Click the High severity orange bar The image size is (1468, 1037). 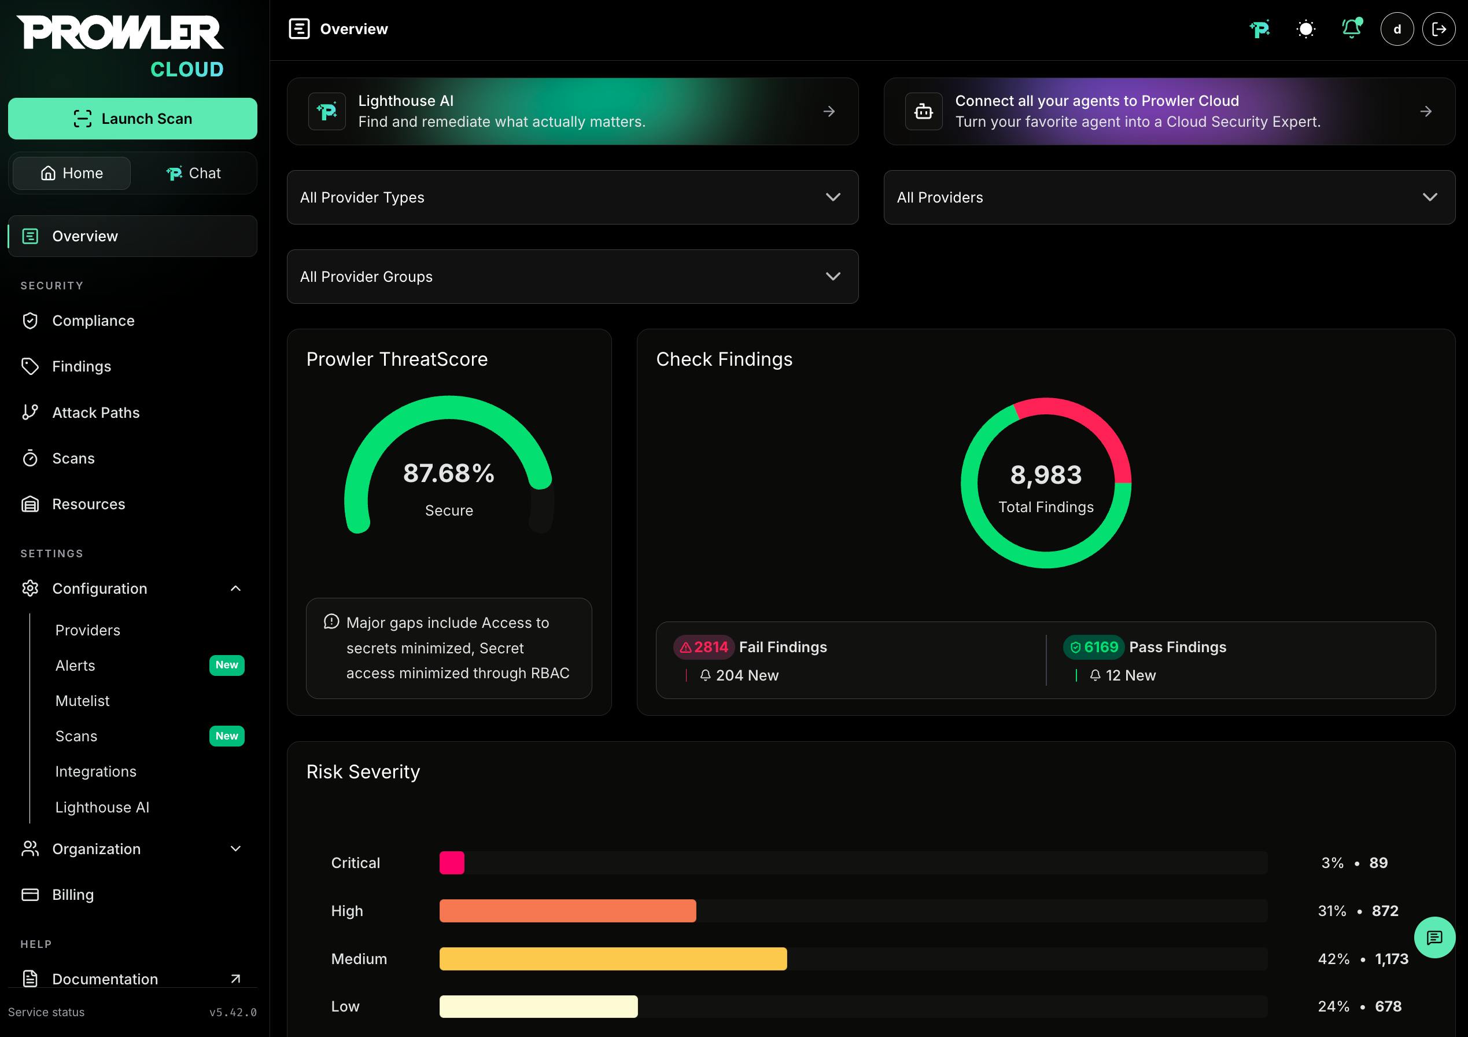568,911
